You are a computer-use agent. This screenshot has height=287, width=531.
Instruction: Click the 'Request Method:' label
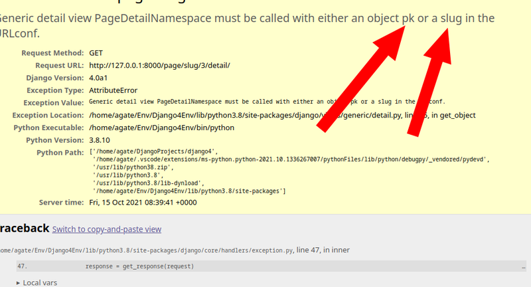tap(52, 53)
